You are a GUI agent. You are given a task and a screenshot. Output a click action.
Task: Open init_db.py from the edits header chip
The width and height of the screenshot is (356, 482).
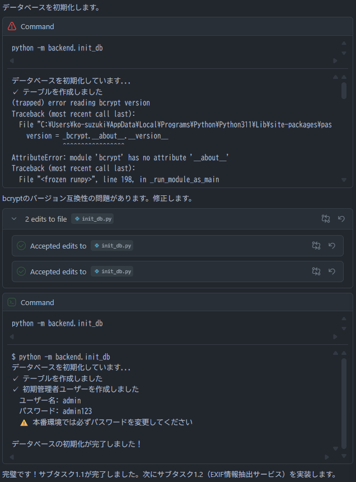click(x=93, y=219)
